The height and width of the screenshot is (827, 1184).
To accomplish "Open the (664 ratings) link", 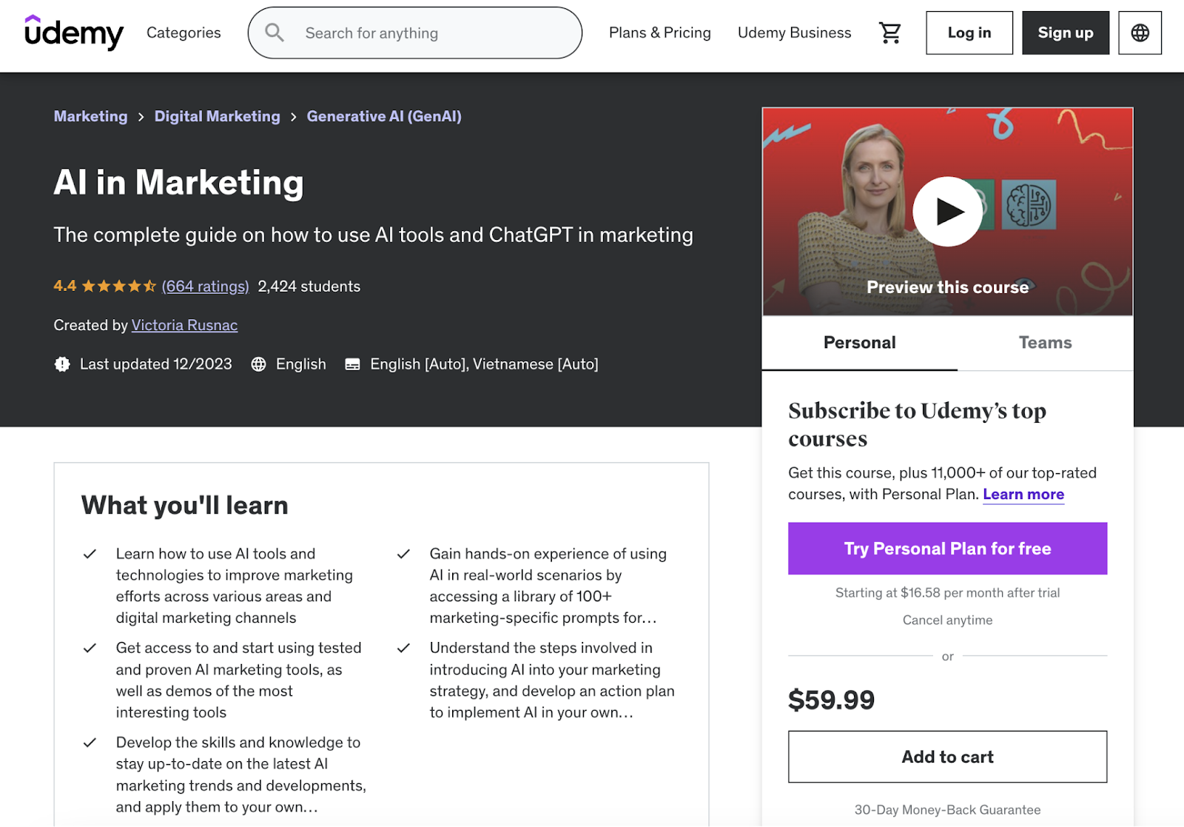I will click(x=205, y=286).
